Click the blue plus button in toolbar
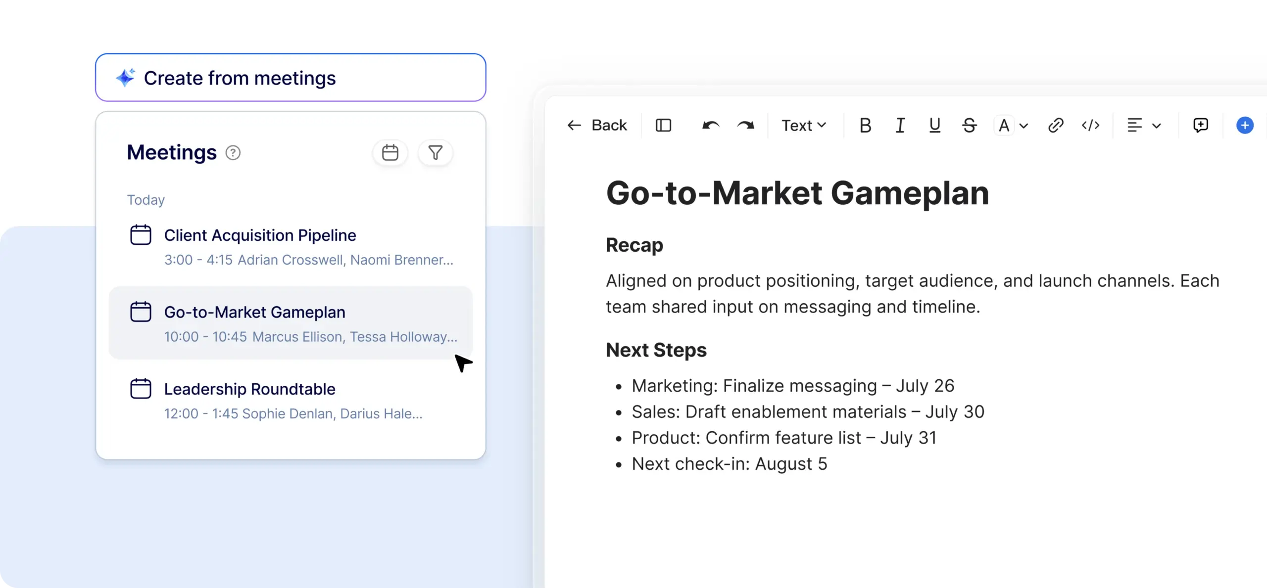 tap(1245, 126)
